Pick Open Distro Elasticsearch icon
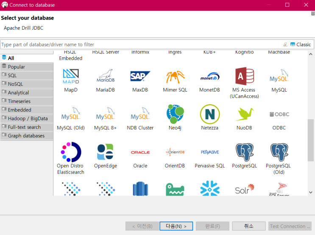Screen dimensions: 315x235 pyautogui.click(x=71, y=152)
